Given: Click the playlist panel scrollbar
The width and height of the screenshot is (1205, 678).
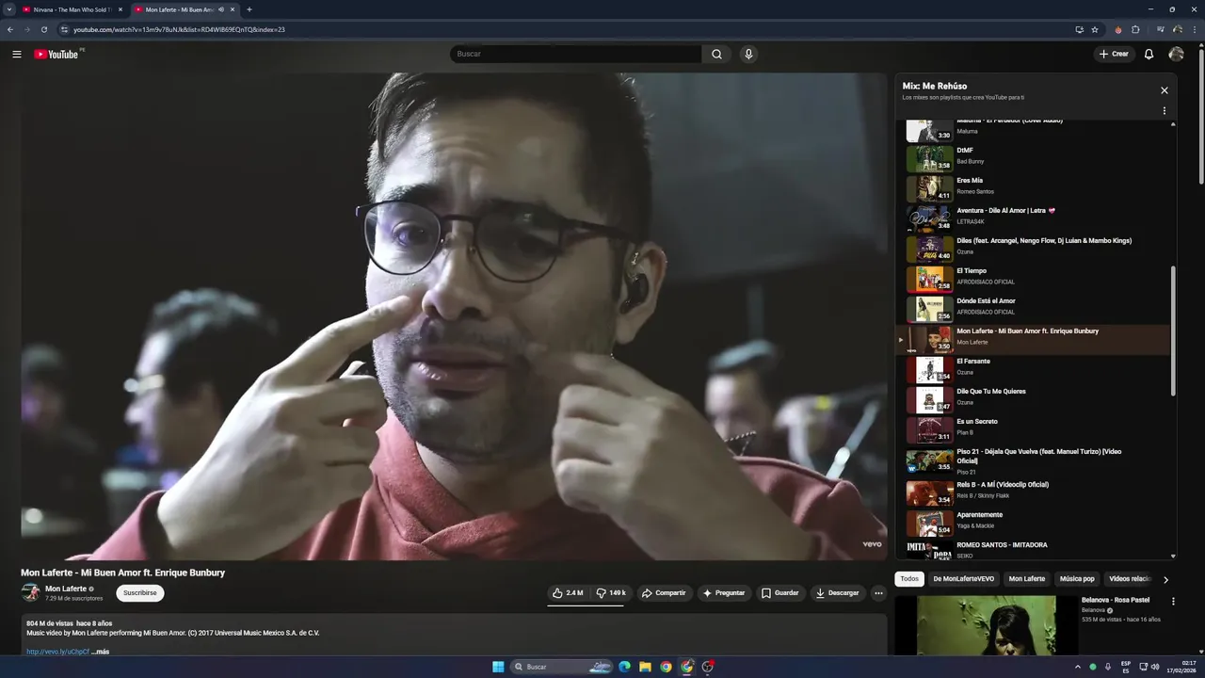Looking at the screenshot, I should pos(1173,330).
